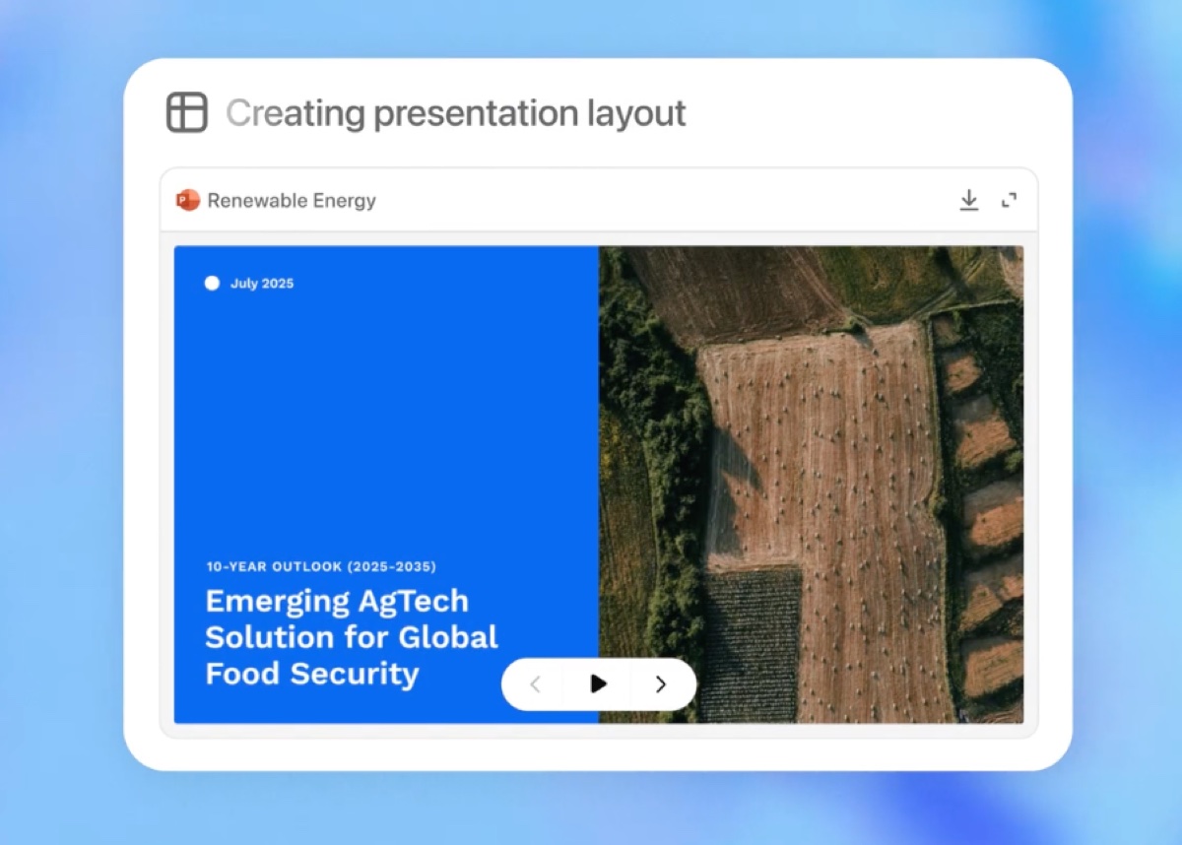This screenshot has width=1182, height=845.
Task: Go to the previous slide
Action: [536, 684]
